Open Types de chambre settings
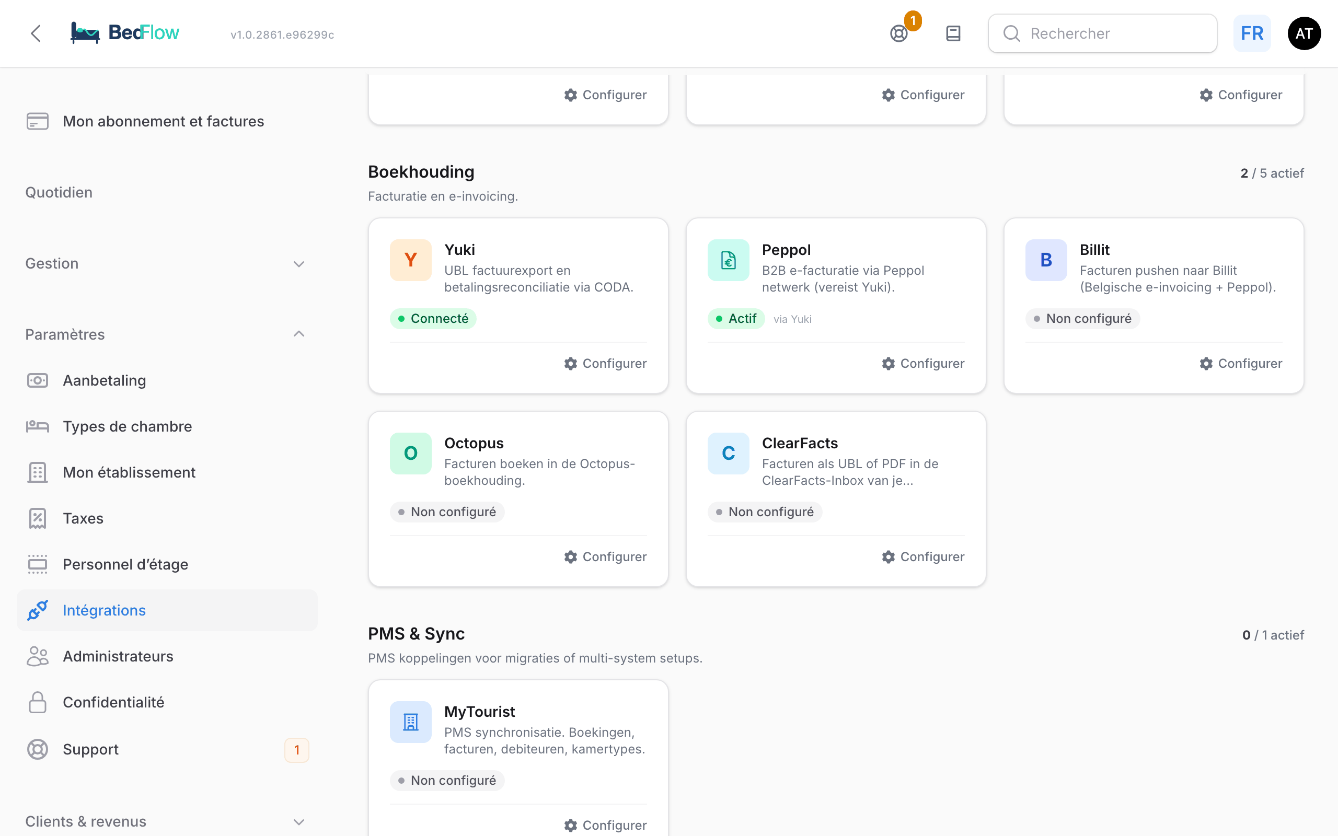Image resolution: width=1338 pixels, height=836 pixels. click(x=167, y=426)
